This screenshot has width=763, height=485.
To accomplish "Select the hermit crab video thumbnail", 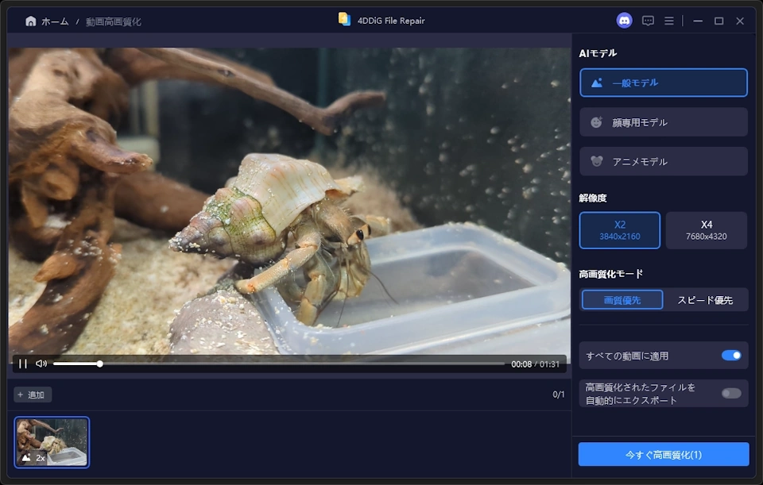I will tap(52, 442).
